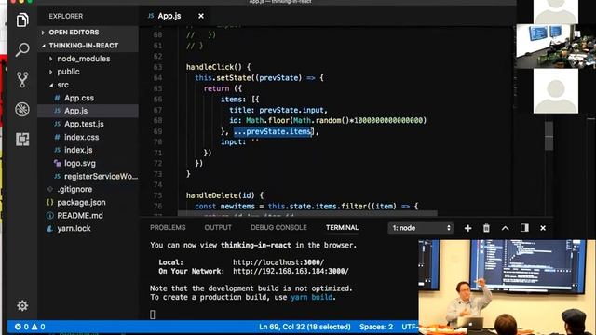Click the kill terminal trash icon
The width and height of the screenshot is (596, 335).
pyautogui.click(x=486, y=228)
